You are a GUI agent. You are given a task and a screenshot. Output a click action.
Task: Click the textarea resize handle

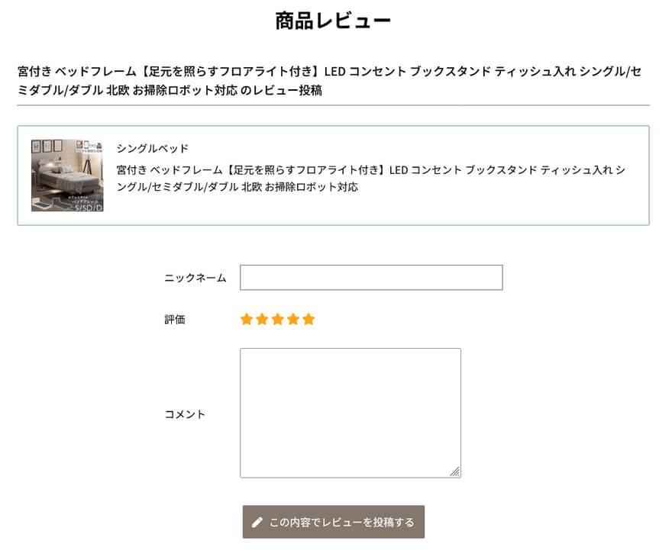(457, 471)
